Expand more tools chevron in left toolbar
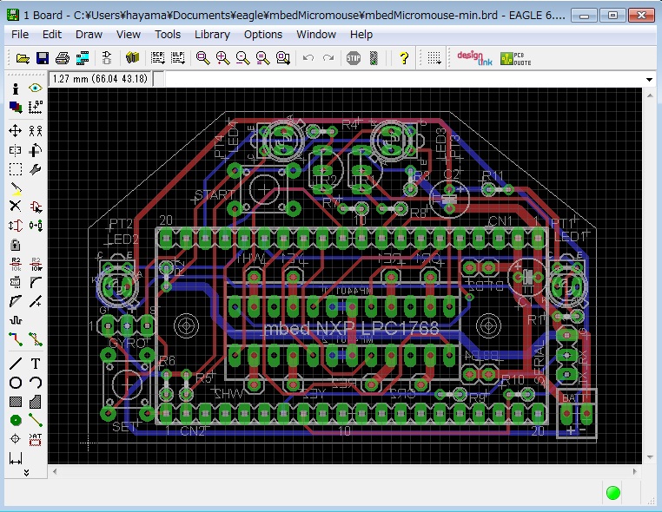 pyautogui.click(x=26, y=473)
